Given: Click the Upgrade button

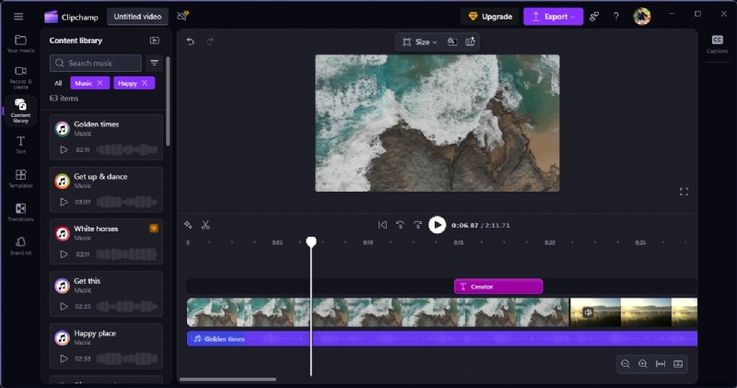Looking at the screenshot, I should pyautogui.click(x=489, y=17).
